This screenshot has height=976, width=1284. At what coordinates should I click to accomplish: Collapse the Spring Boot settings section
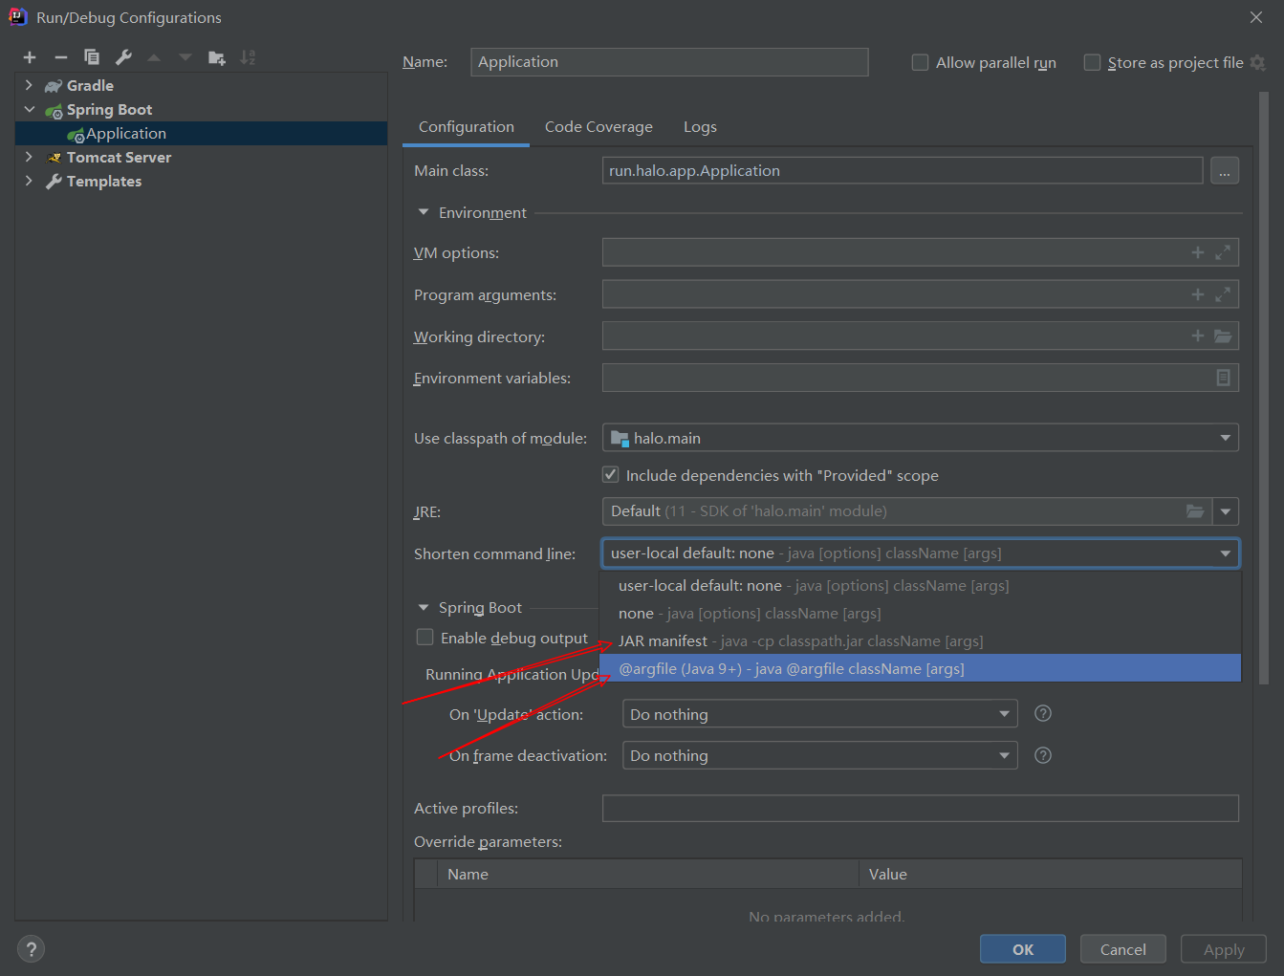point(424,607)
